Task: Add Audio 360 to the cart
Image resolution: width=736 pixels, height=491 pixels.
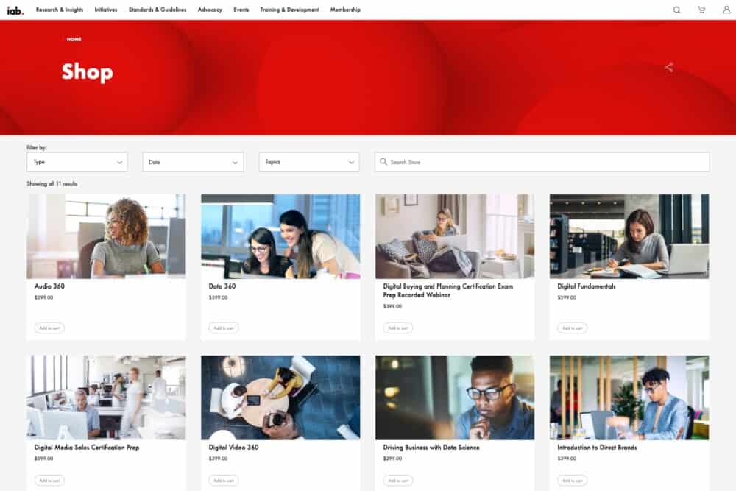Action: [x=49, y=328]
